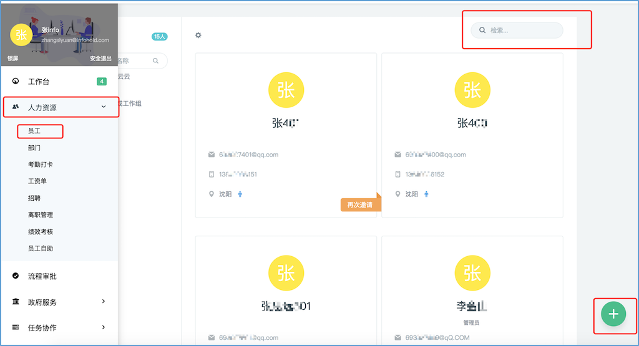Click 安全退出 logout link

click(100, 59)
